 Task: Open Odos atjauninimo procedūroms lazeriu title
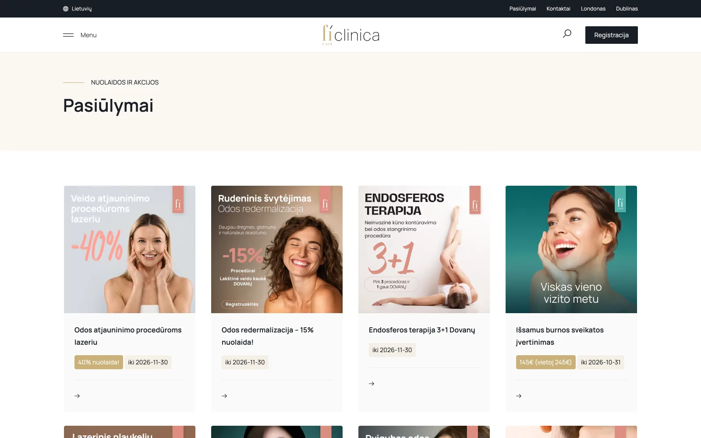pos(128,336)
